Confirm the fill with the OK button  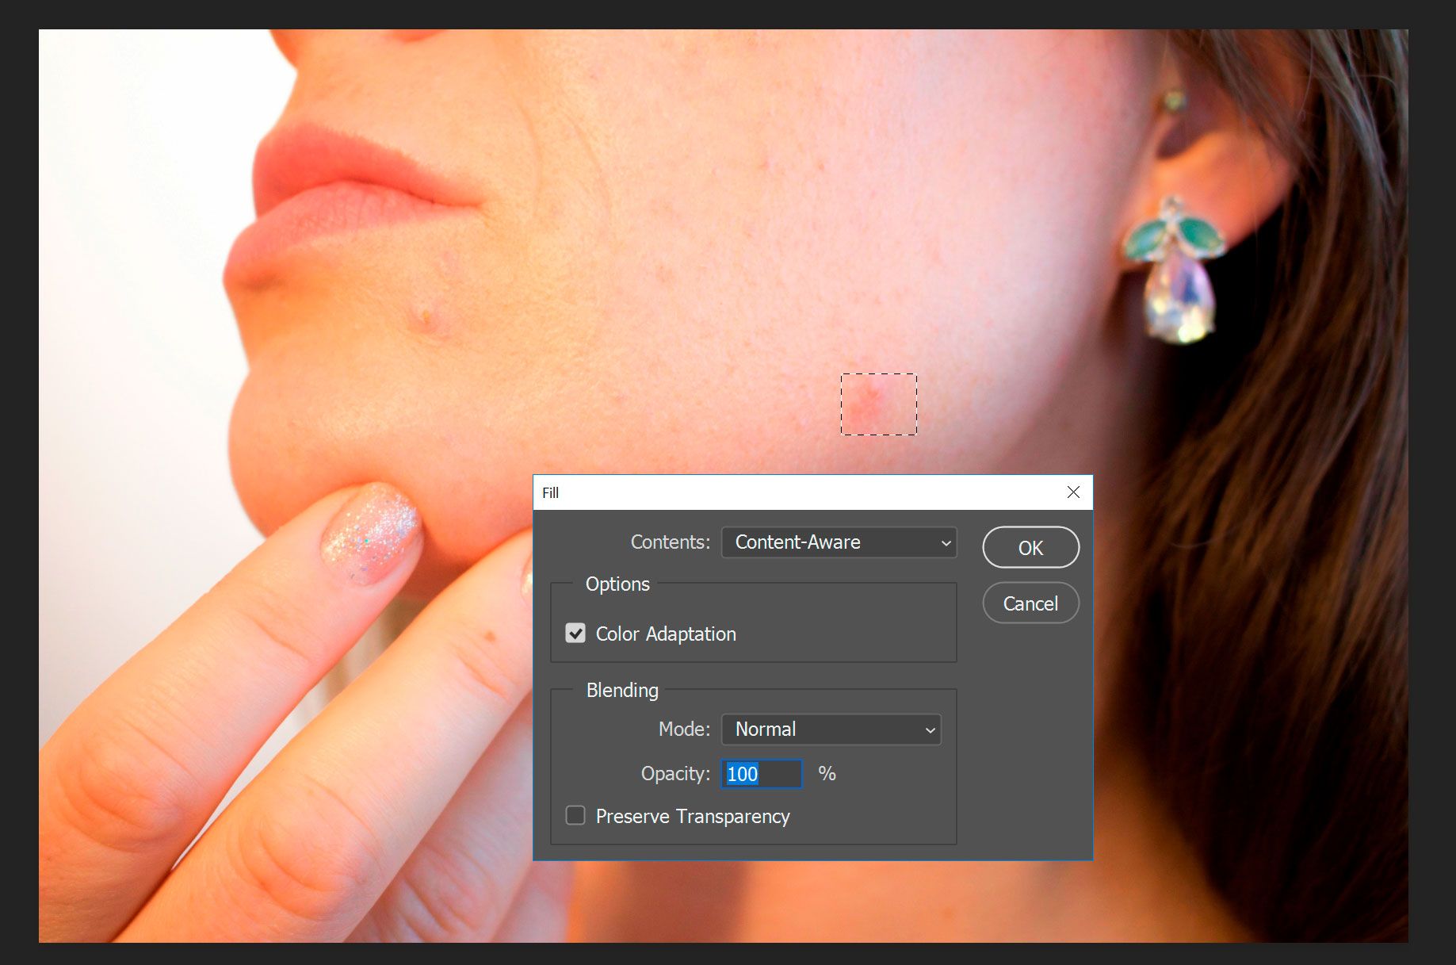(x=1030, y=548)
